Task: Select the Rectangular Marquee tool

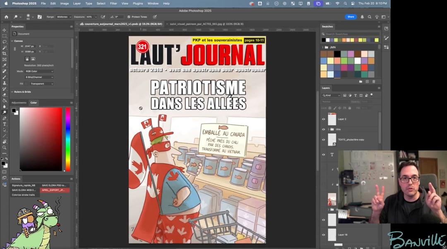Action: click(4, 36)
